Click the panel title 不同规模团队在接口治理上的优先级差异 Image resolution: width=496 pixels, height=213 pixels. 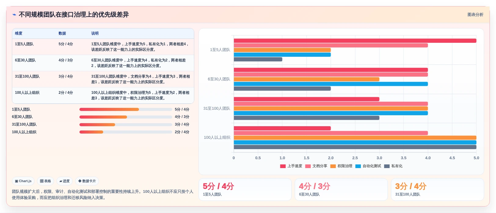74,15
